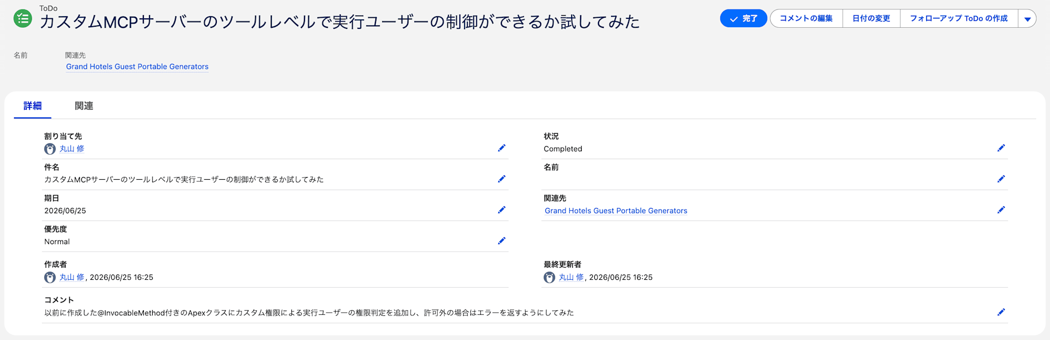The image size is (1050, 340).
Task: Open 丸山 修 link under 割り当て先
Action: point(72,149)
